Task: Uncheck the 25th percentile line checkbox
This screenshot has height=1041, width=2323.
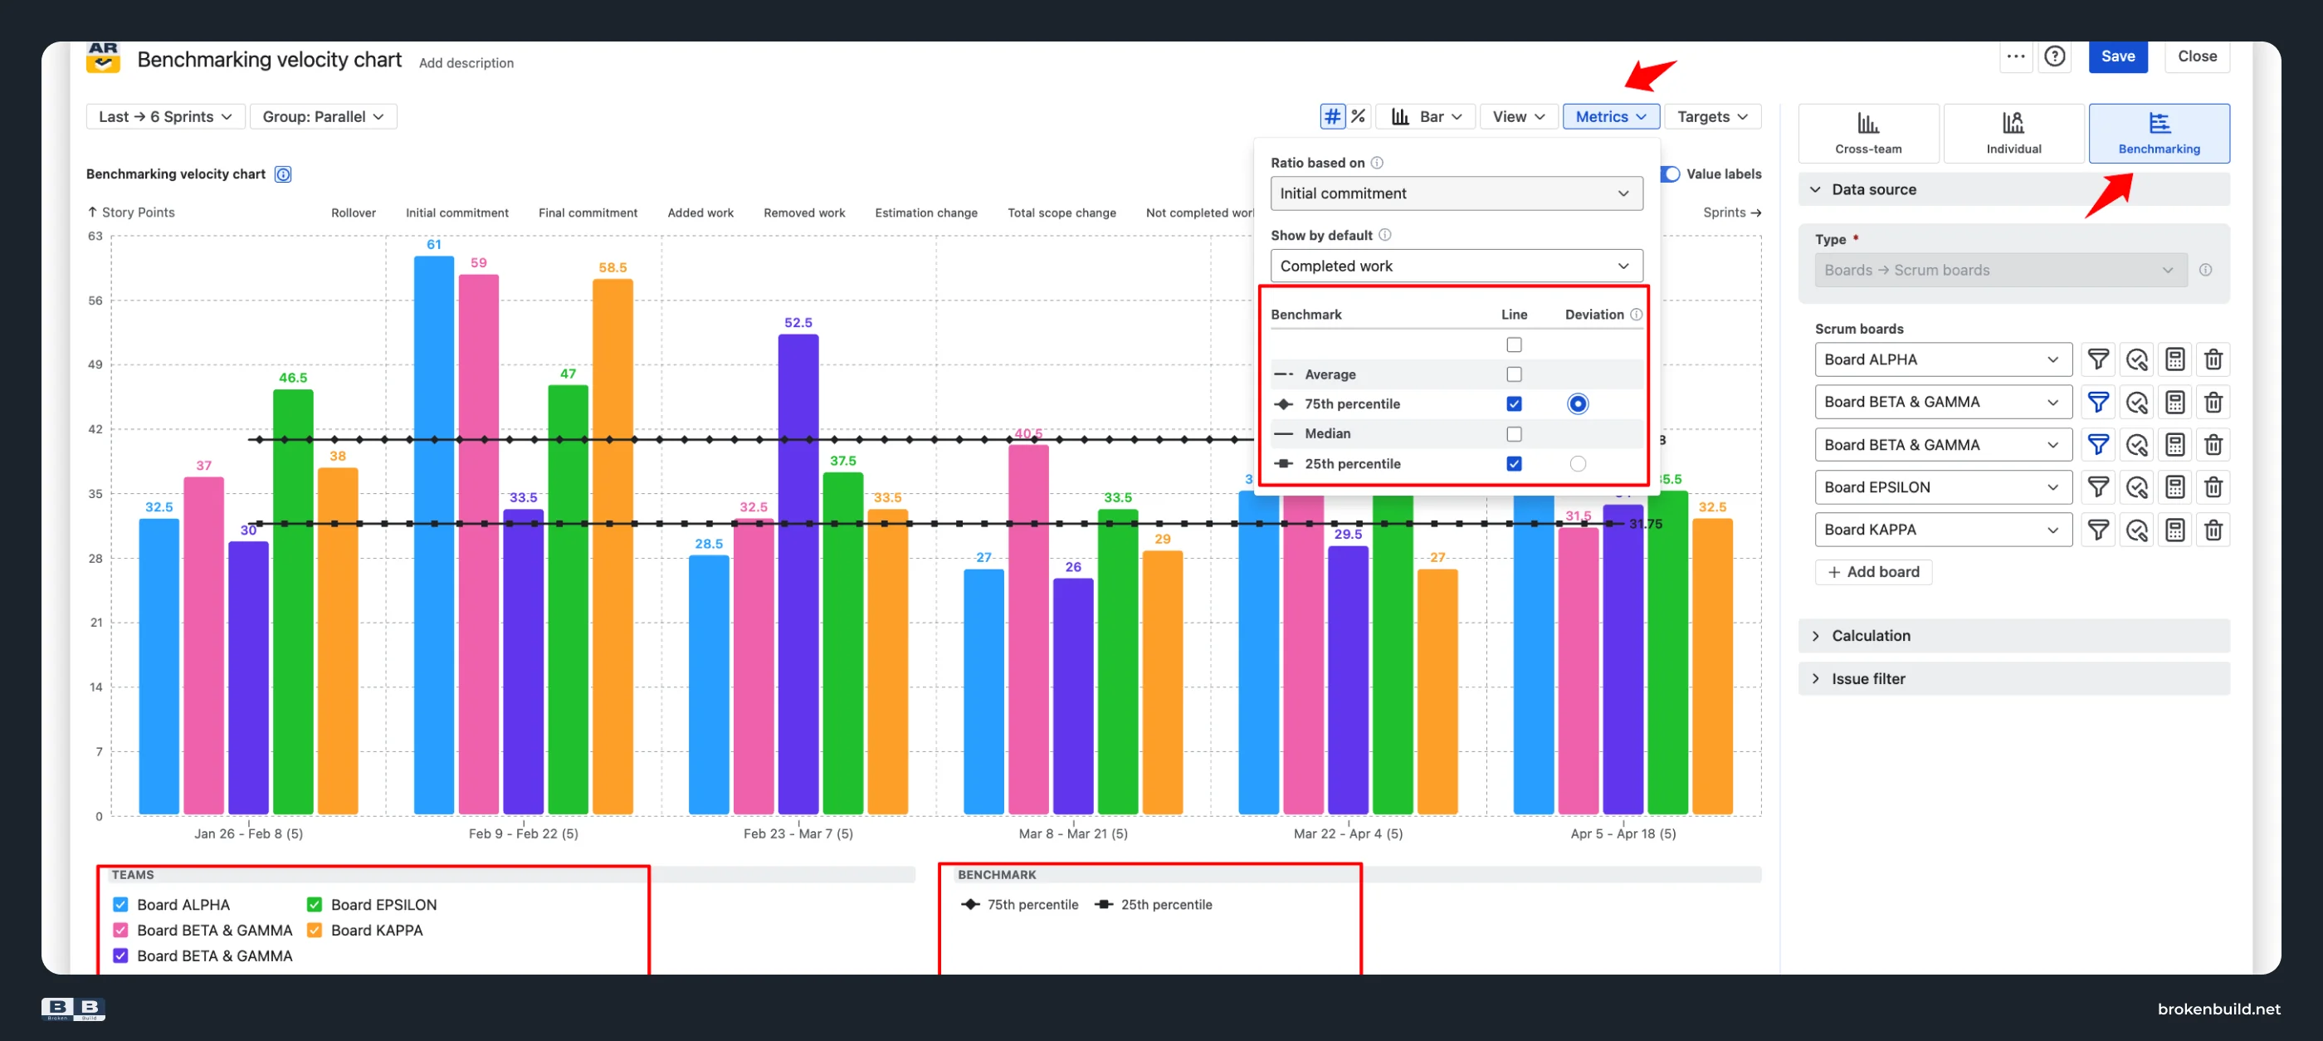Action: click(x=1514, y=464)
